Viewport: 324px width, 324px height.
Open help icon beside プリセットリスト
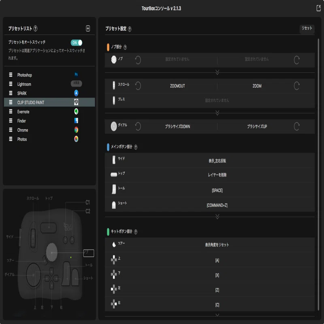35,28
